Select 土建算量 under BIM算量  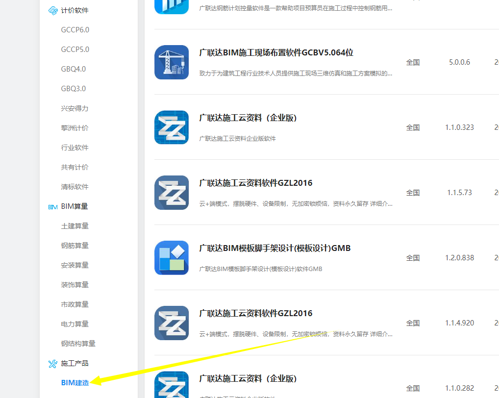click(x=75, y=226)
